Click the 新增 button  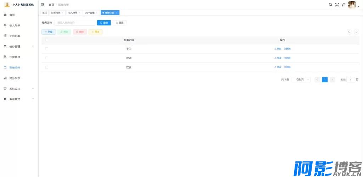[x=49, y=32]
